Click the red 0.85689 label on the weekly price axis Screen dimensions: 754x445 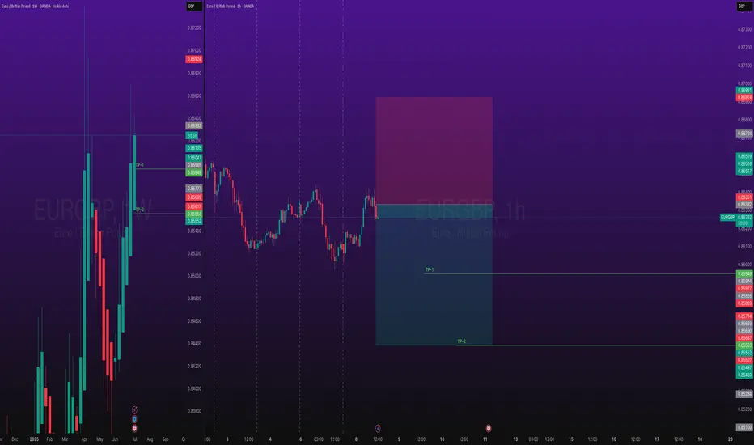pos(194,197)
